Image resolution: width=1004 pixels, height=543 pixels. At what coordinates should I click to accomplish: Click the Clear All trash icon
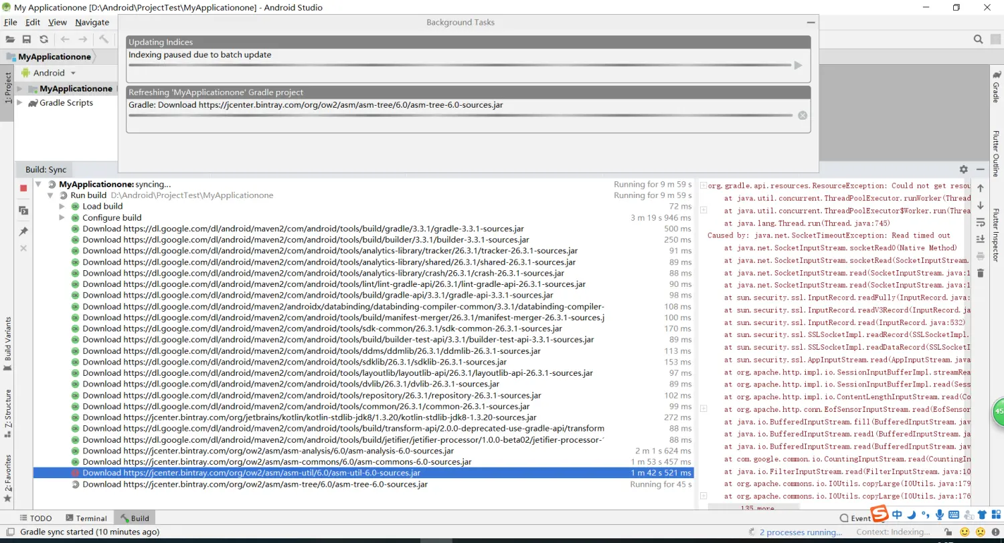tap(981, 273)
